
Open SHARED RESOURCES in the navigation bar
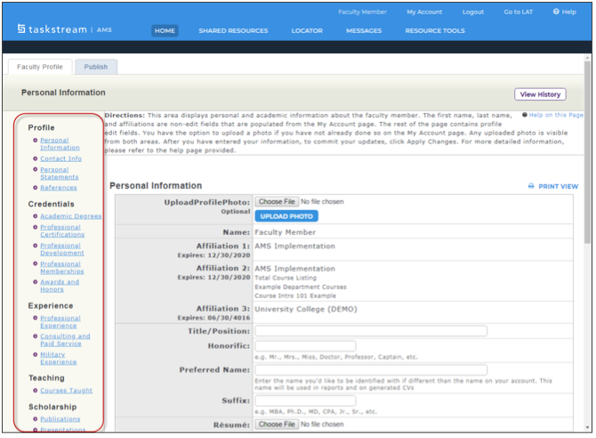[233, 31]
